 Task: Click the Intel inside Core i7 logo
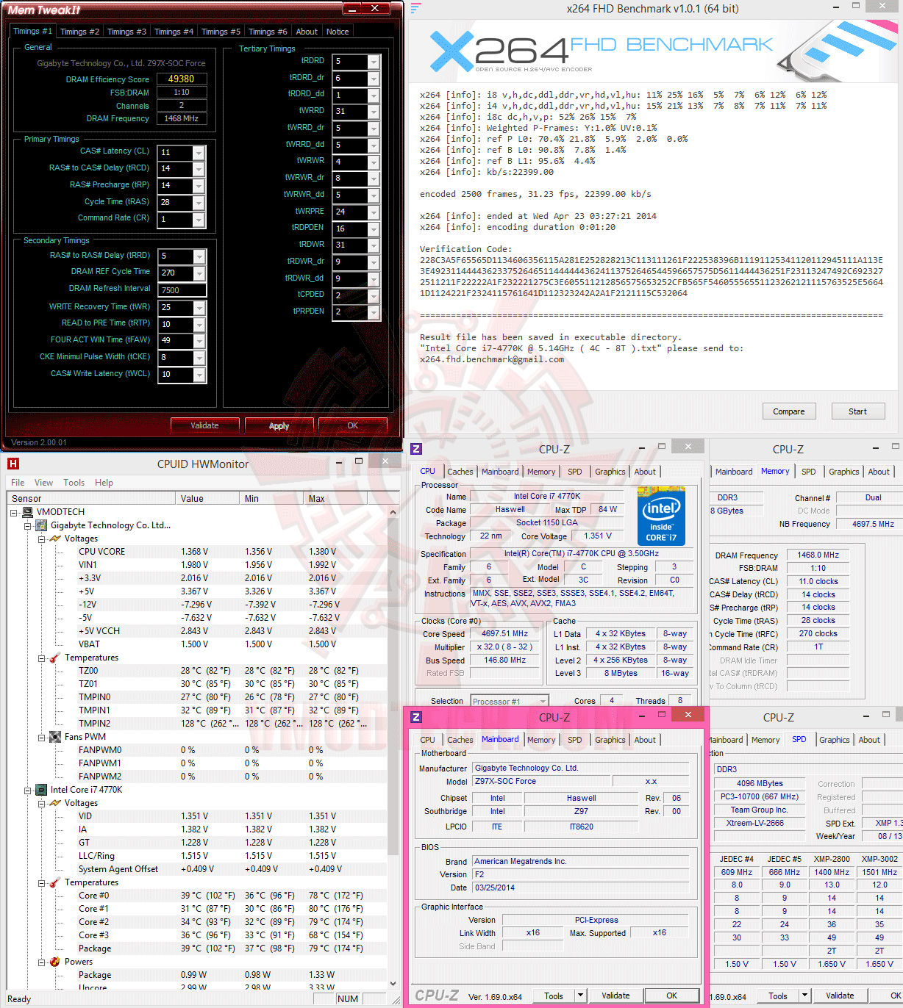[x=661, y=516]
